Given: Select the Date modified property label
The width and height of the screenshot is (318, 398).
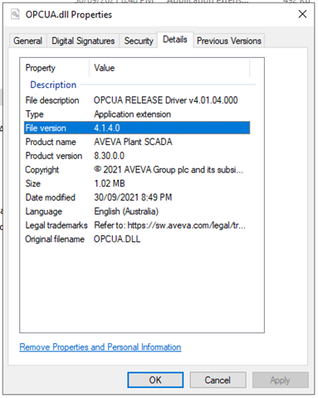Looking at the screenshot, I should (50, 197).
